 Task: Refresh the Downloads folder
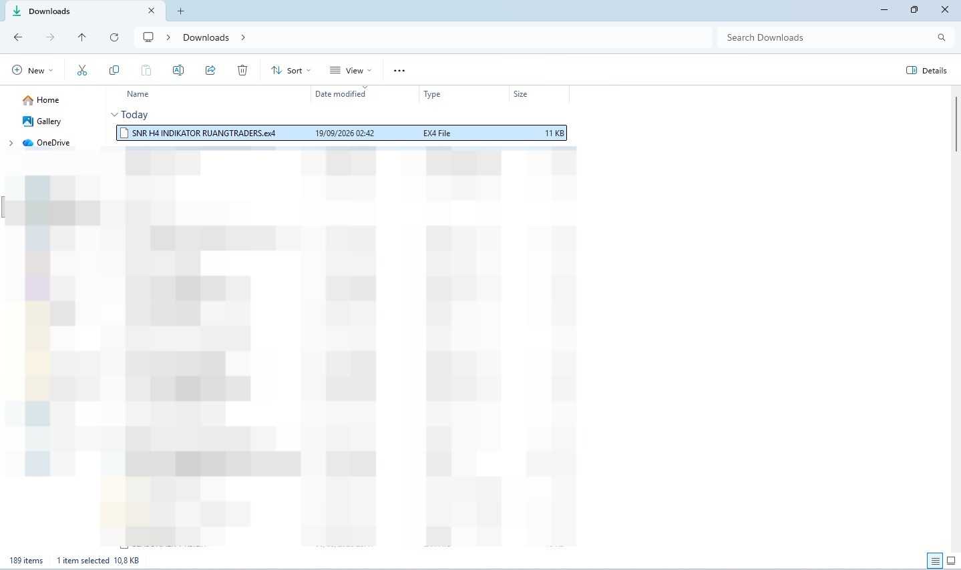coord(114,37)
